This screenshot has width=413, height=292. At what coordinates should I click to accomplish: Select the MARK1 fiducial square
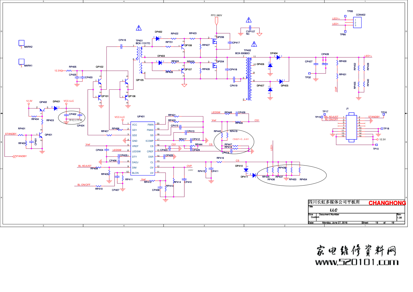(x=21, y=61)
